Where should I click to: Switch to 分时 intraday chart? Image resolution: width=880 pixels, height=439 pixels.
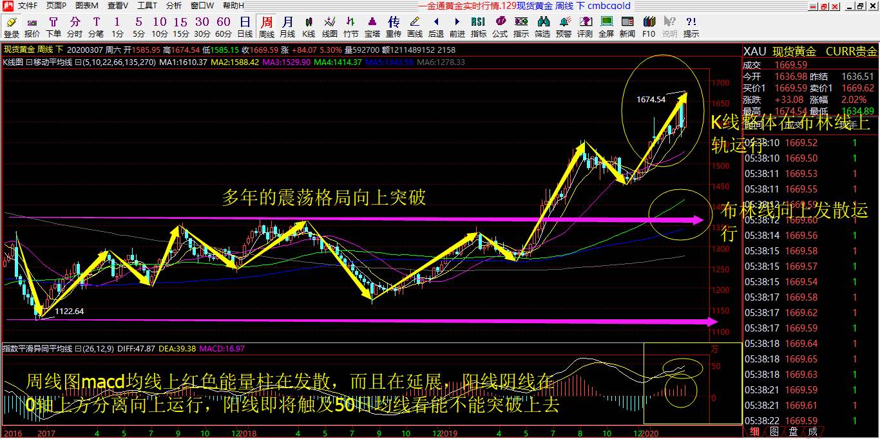(x=75, y=27)
